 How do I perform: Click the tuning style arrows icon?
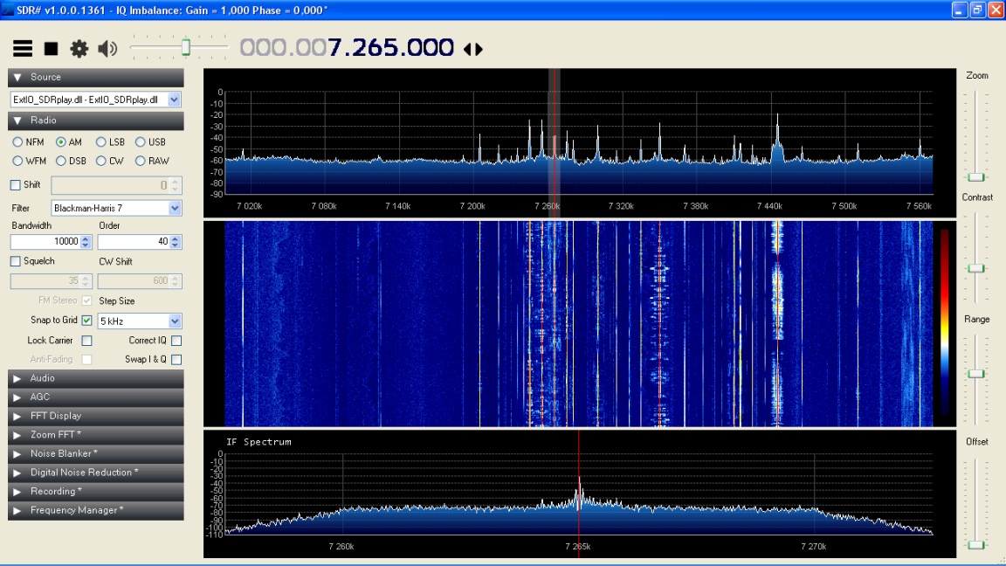pyautogui.click(x=473, y=50)
